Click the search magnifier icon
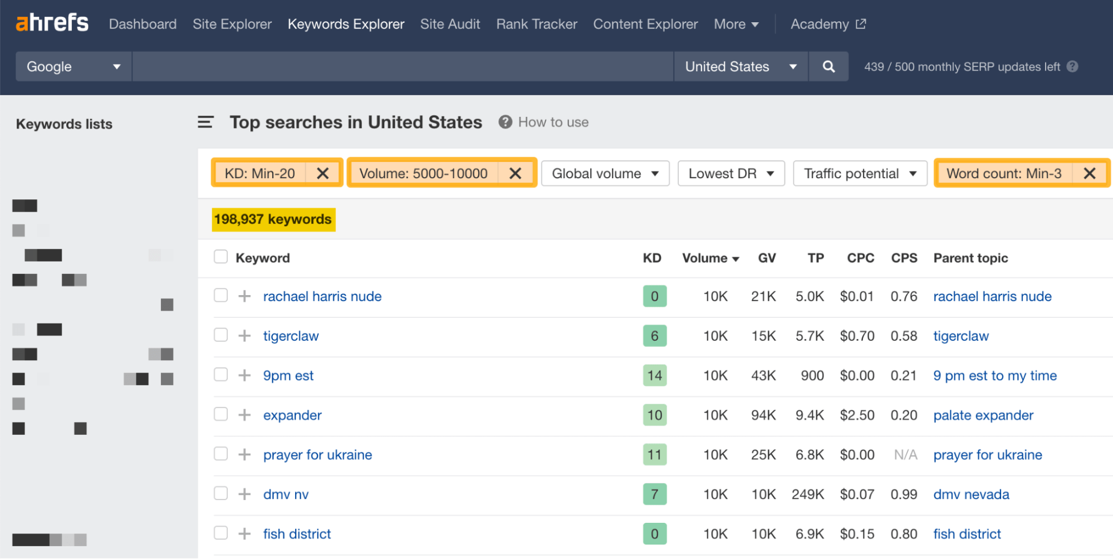The height and width of the screenshot is (559, 1113). click(828, 66)
